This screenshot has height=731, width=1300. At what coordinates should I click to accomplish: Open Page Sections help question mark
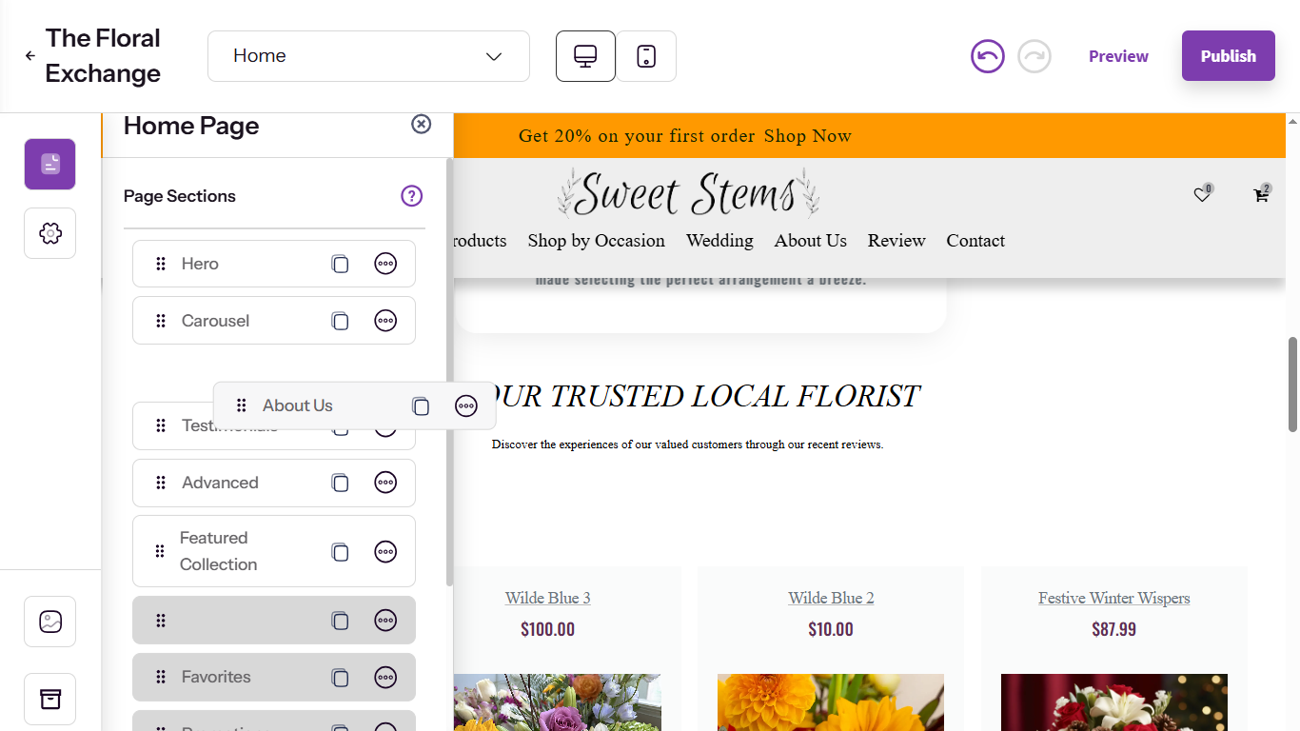(411, 196)
